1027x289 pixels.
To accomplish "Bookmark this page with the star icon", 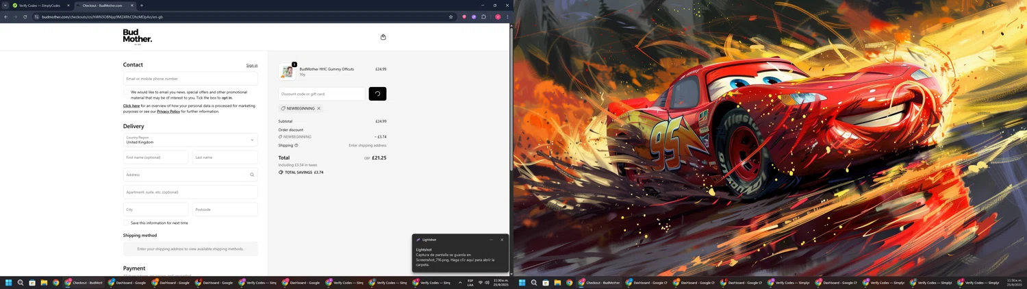I will point(451,16).
